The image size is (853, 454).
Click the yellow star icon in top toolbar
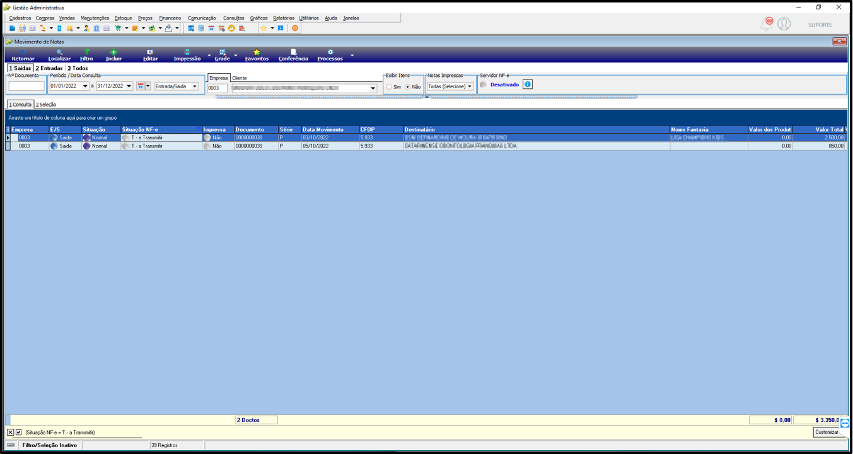pyautogui.click(x=264, y=28)
